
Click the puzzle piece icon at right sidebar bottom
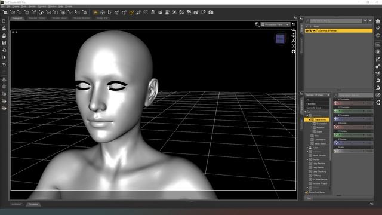coord(378,102)
